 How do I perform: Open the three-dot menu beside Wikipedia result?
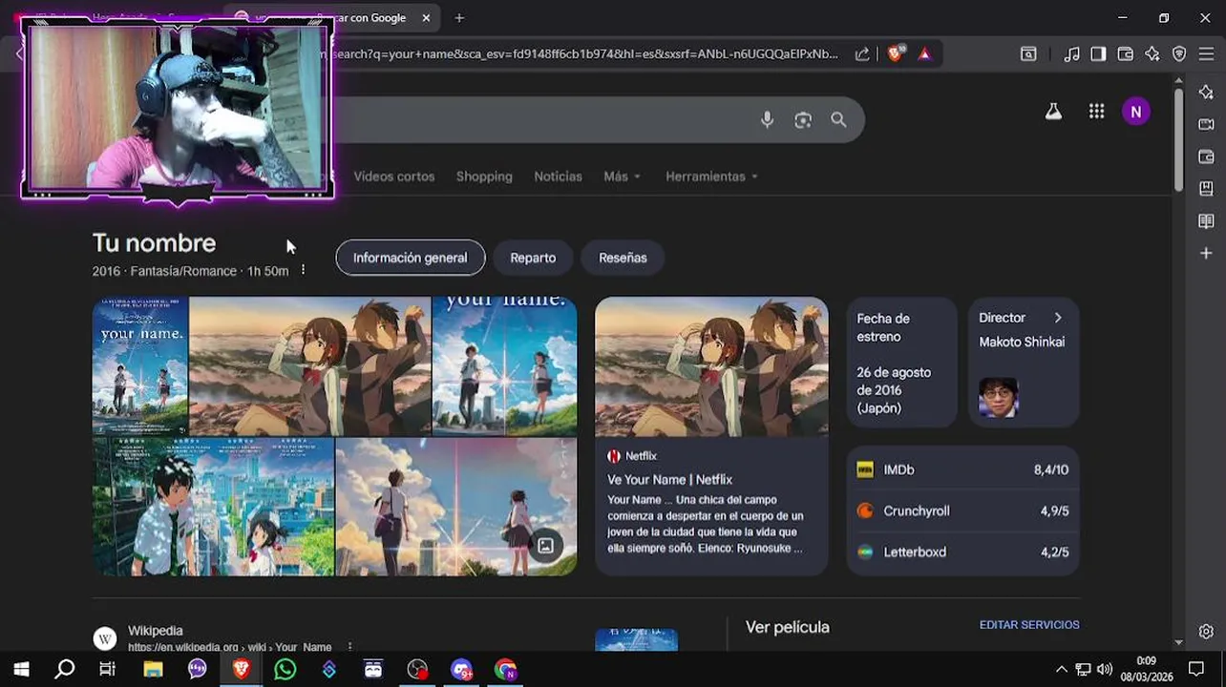pyautogui.click(x=349, y=646)
